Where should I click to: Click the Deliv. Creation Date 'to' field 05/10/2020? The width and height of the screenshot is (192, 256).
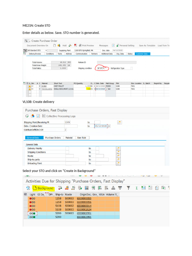101,126
